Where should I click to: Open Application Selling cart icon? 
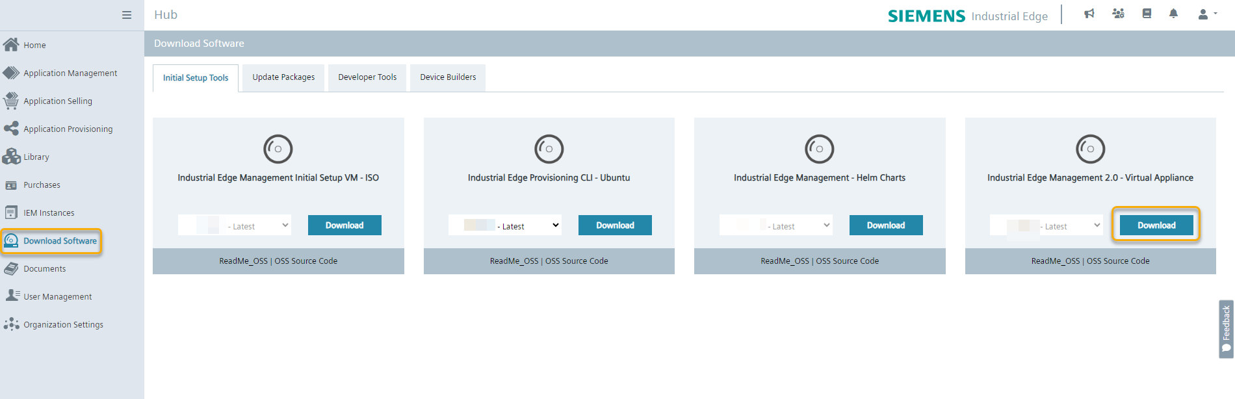point(11,101)
